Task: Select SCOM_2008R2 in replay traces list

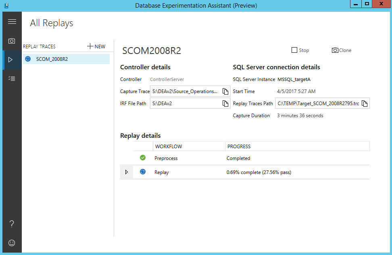Action: click(x=52, y=59)
